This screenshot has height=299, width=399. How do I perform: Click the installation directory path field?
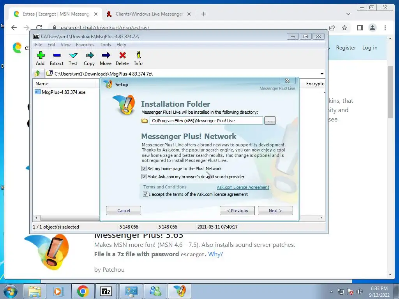click(206, 121)
